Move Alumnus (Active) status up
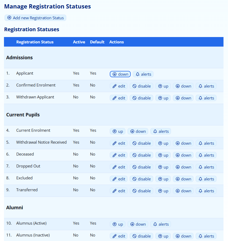 (x=117, y=224)
